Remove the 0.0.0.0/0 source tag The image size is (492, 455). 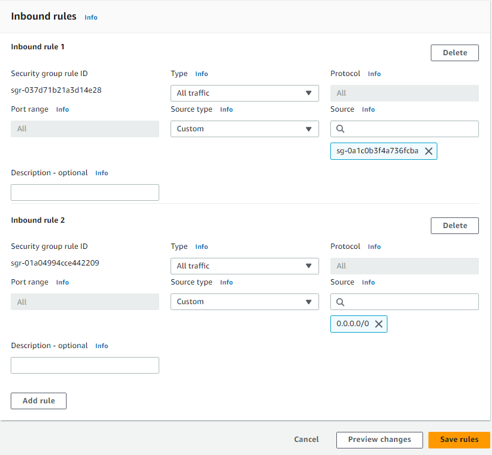click(379, 324)
